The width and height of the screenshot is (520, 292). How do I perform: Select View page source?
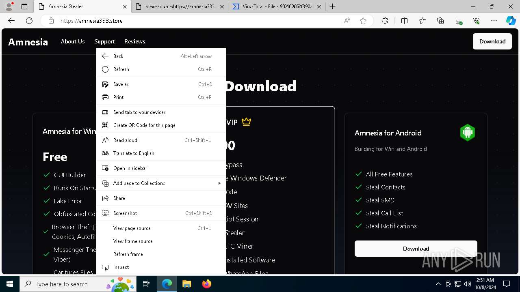[161, 228]
